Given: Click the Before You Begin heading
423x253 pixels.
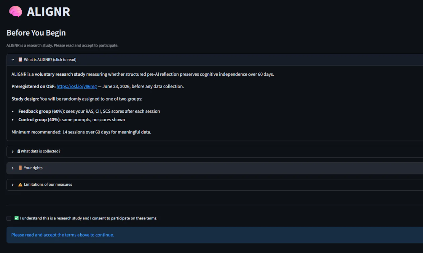Looking at the screenshot, I should (x=36, y=33).
